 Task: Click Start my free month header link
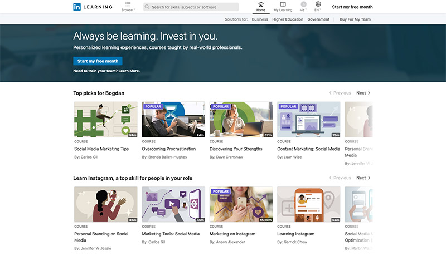352,7
